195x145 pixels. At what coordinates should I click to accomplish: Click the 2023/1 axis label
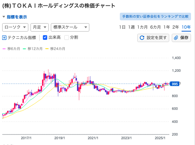126,138
